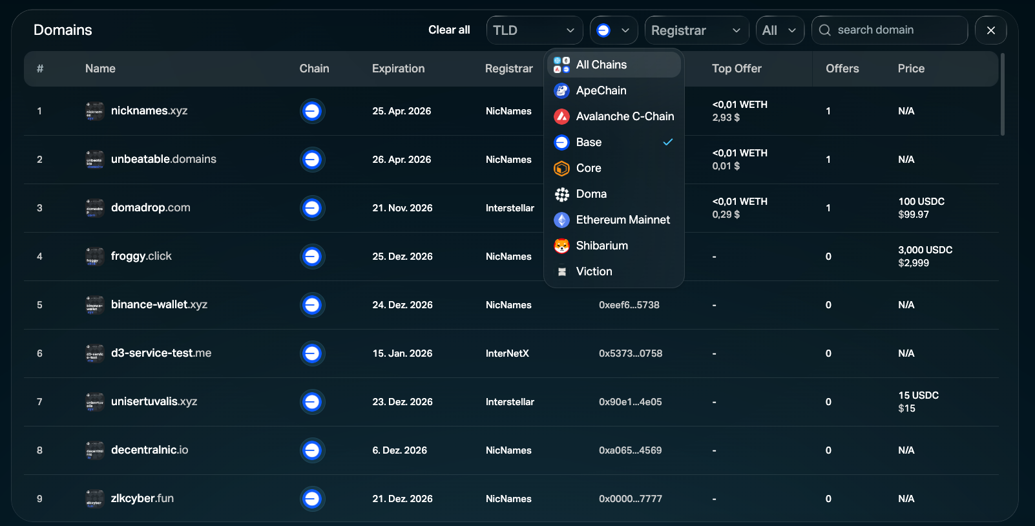Select All Chains option
Screen dimensions: 1035x526
(601, 65)
